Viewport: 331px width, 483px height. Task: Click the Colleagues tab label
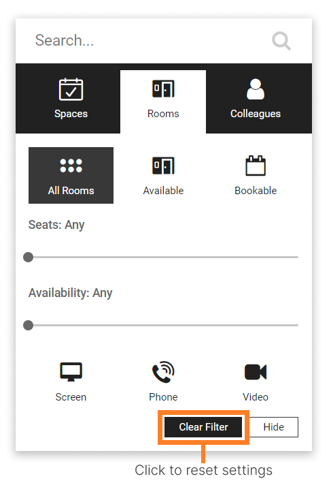(256, 114)
